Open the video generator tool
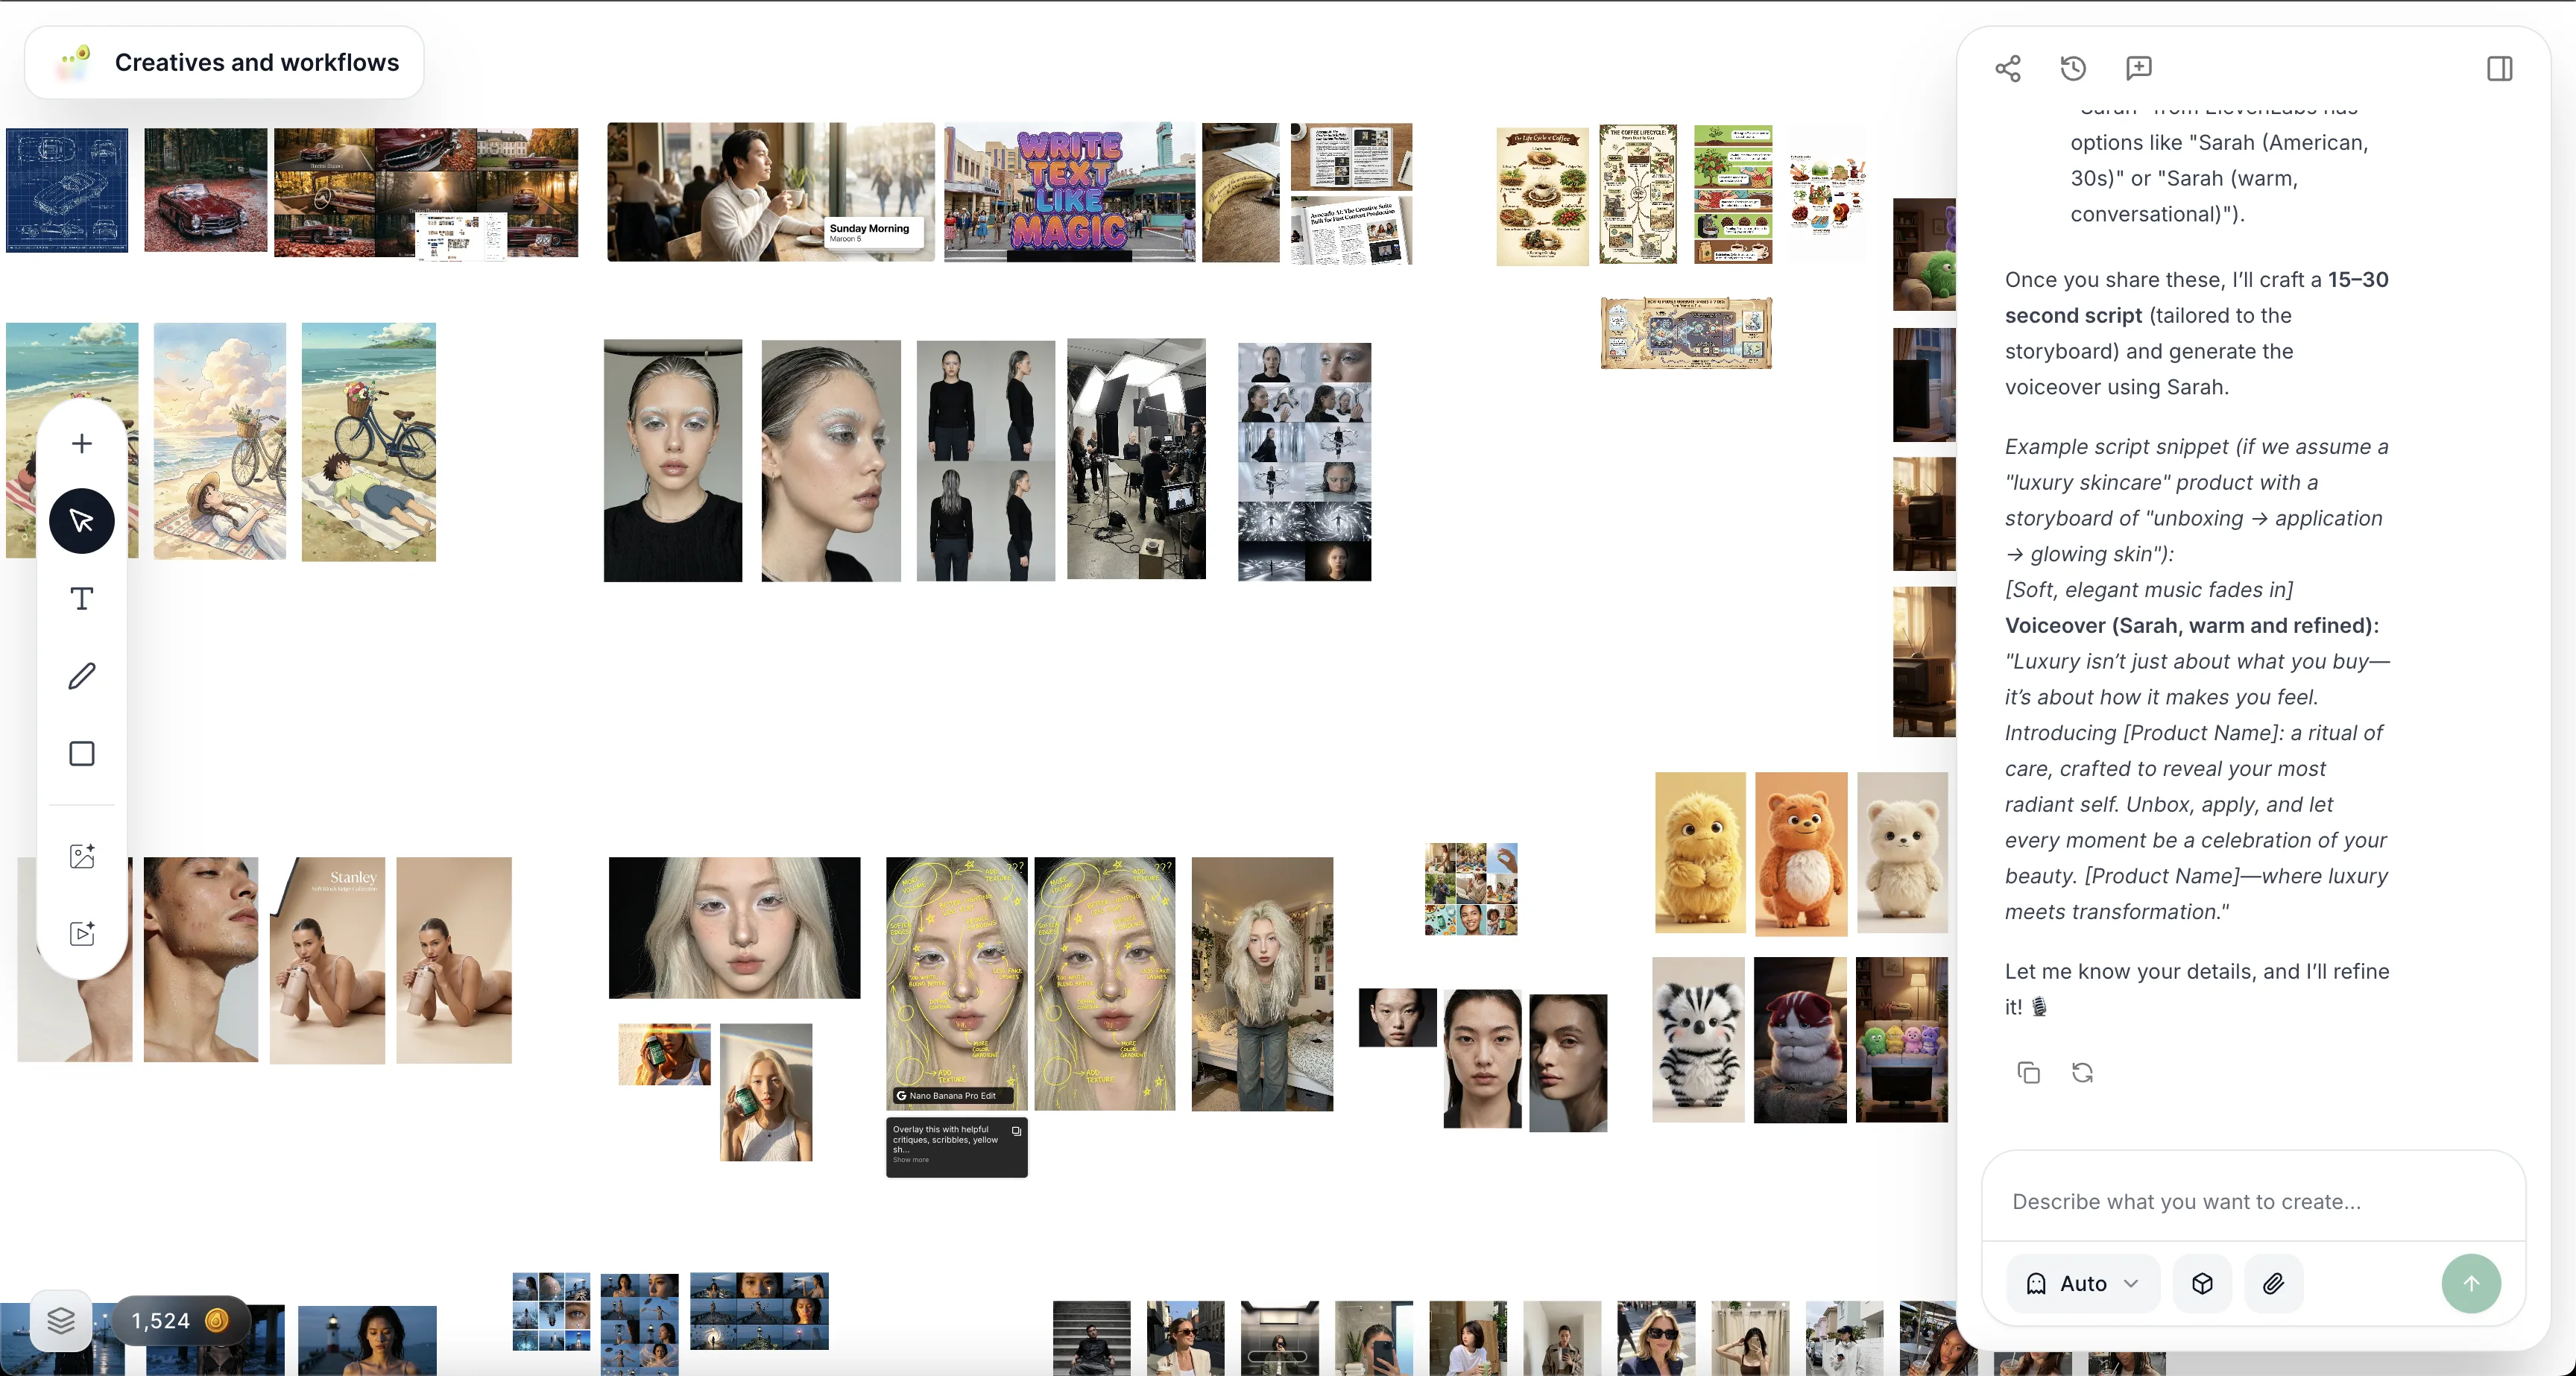Viewport: 2576px width, 1376px height. click(82, 933)
